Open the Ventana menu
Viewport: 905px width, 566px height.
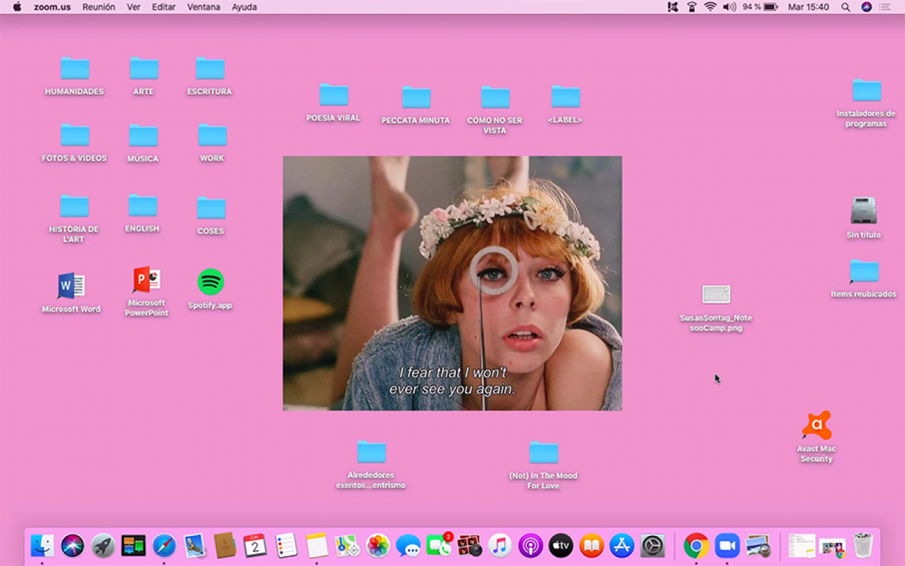click(203, 7)
